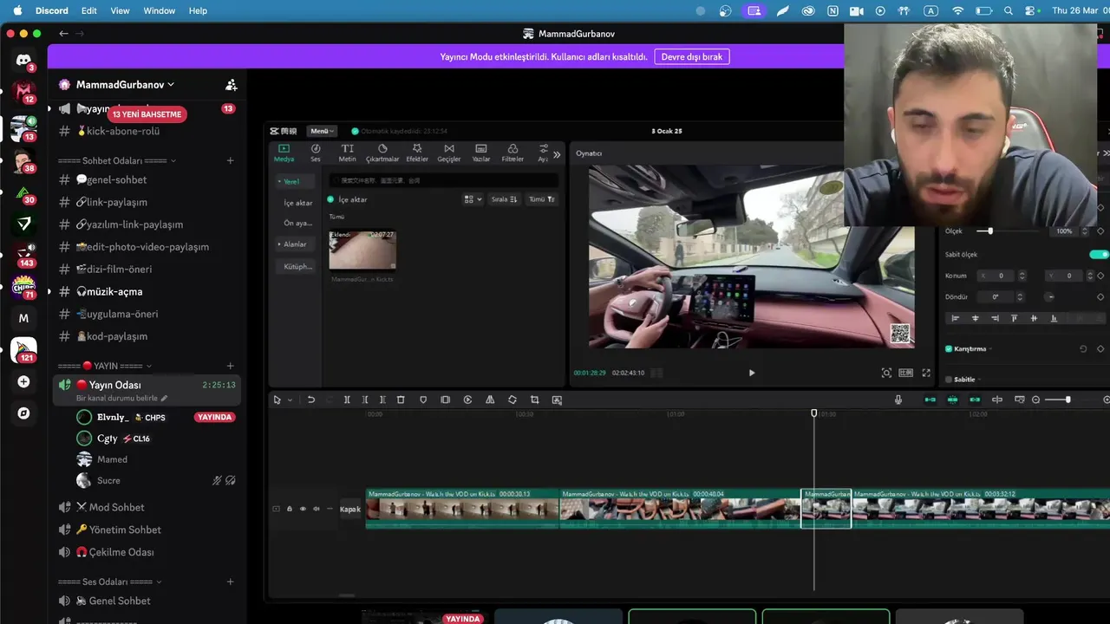Expand the MammadGurbanov server dropdown
Viewport: 1110px width, 624px height.
171,85
